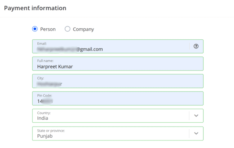Expand the State or province chevron
Screen dimensions: 234x148
tap(196, 133)
